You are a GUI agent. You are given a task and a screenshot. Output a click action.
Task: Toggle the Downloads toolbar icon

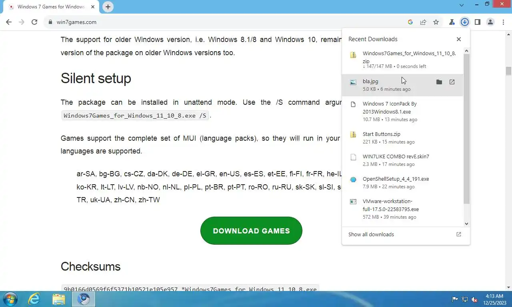[465, 22]
